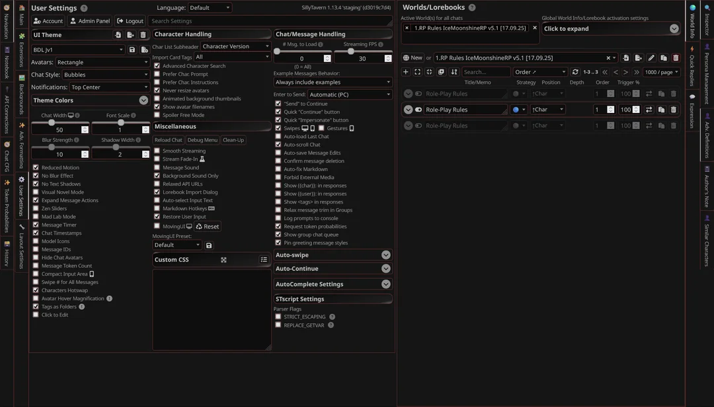Save the BDL Jv1 theme
This screenshot has height=407, width=714.
[x=132, y=50]
